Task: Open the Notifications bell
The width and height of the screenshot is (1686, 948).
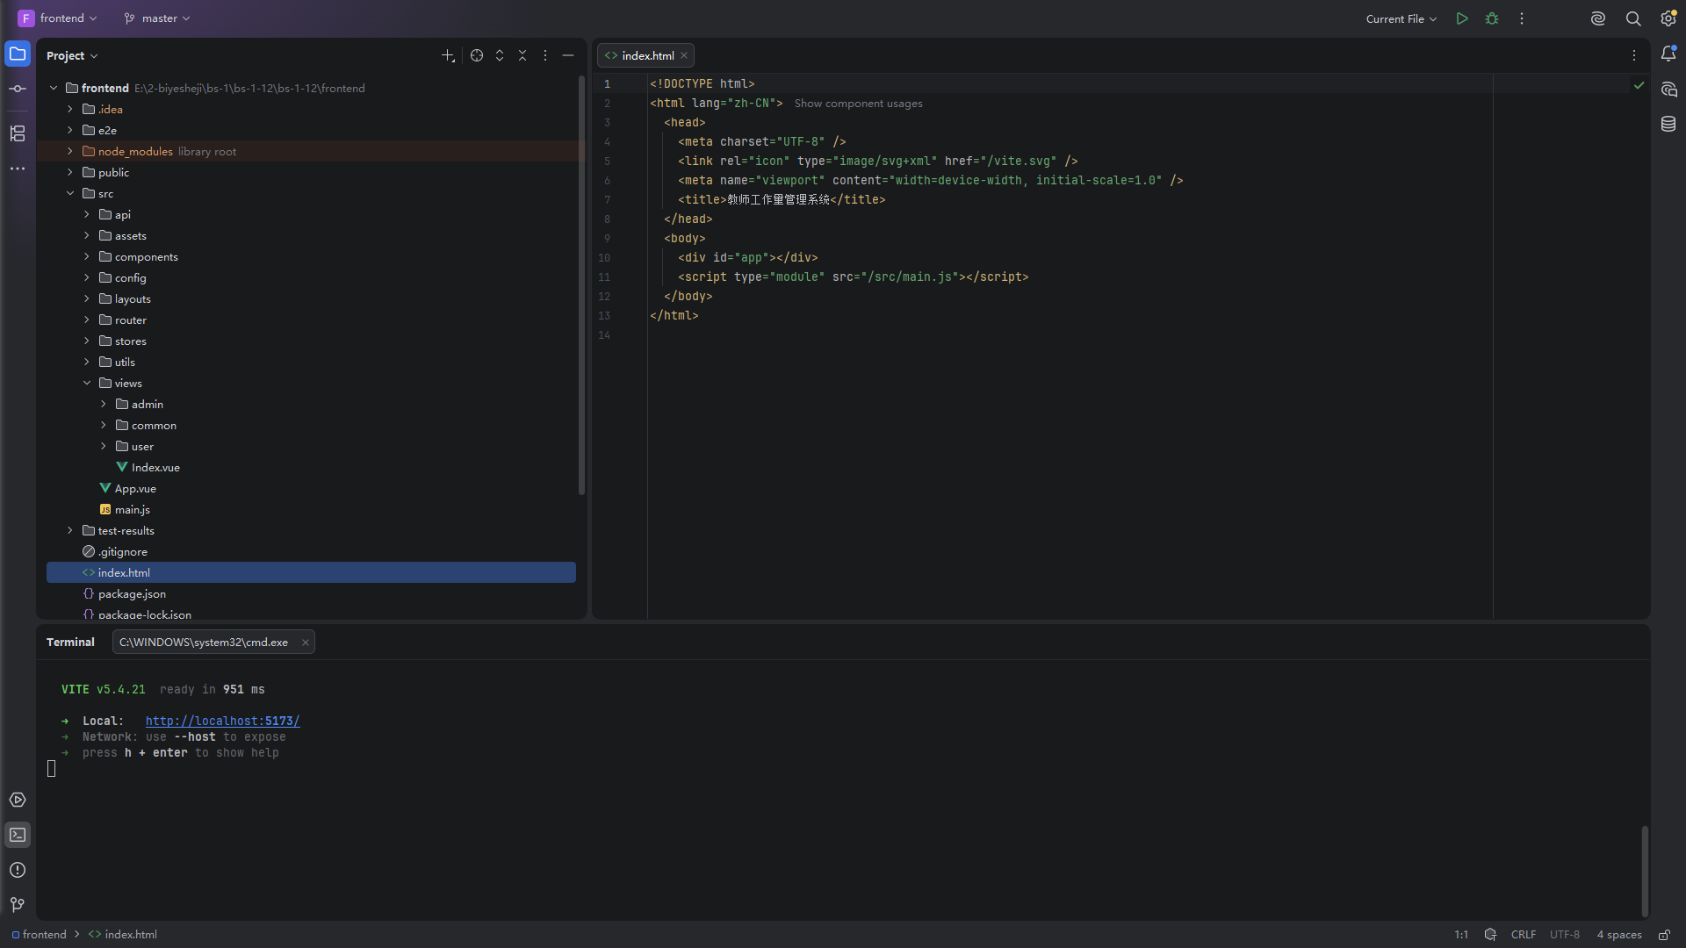Action: 1668,54
